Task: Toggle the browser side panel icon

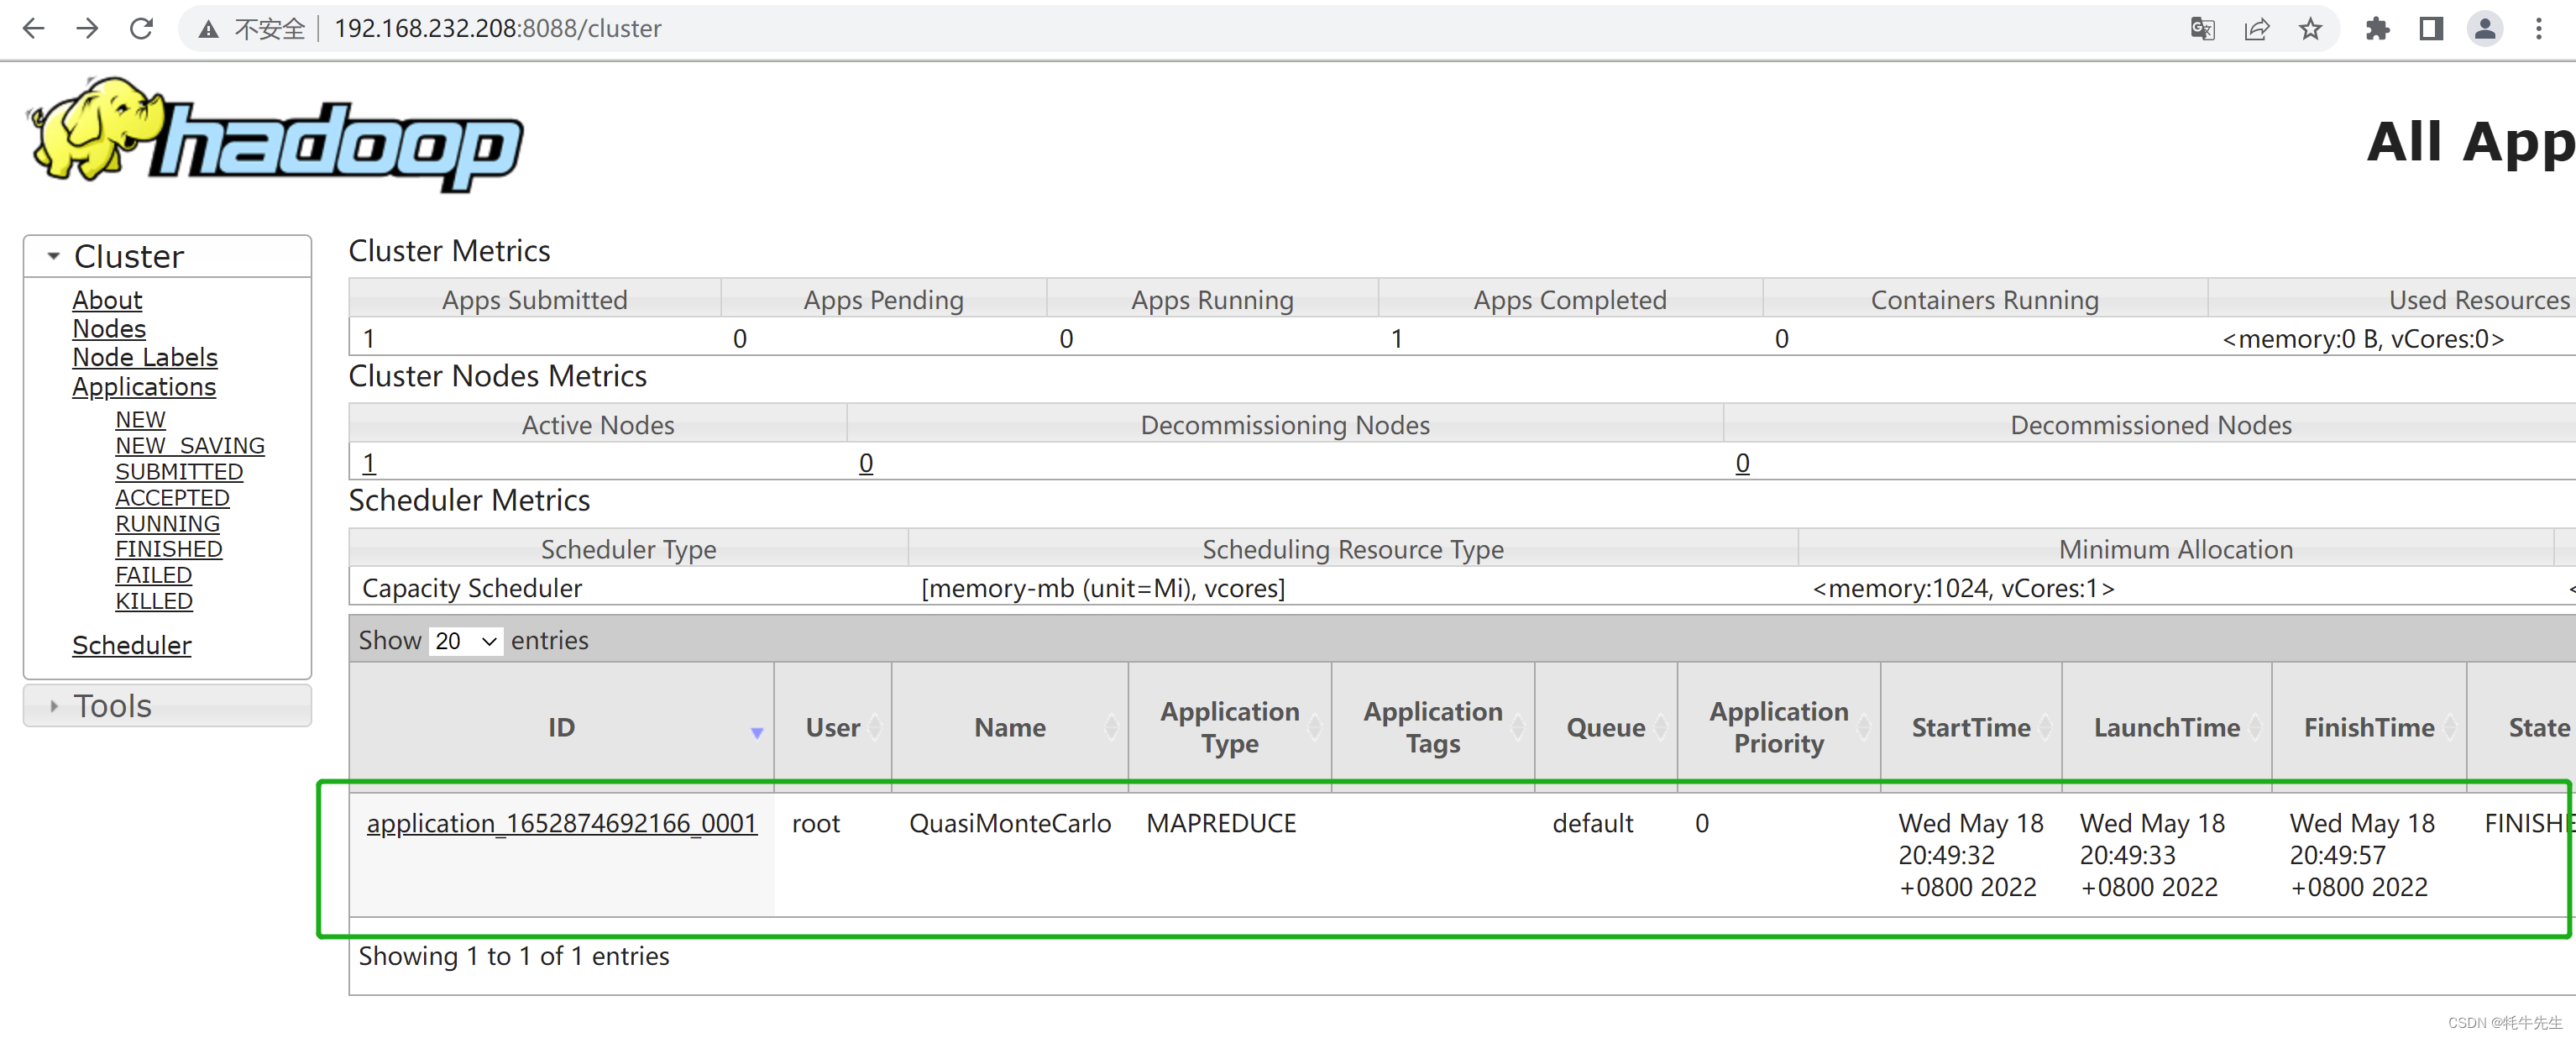Action: click(2431, 28)
